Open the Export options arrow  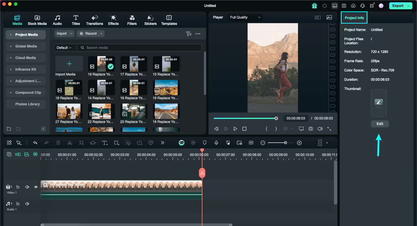pos(408,6)
